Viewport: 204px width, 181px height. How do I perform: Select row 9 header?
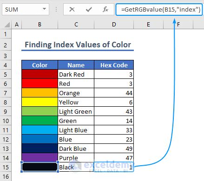click(6, 111)
